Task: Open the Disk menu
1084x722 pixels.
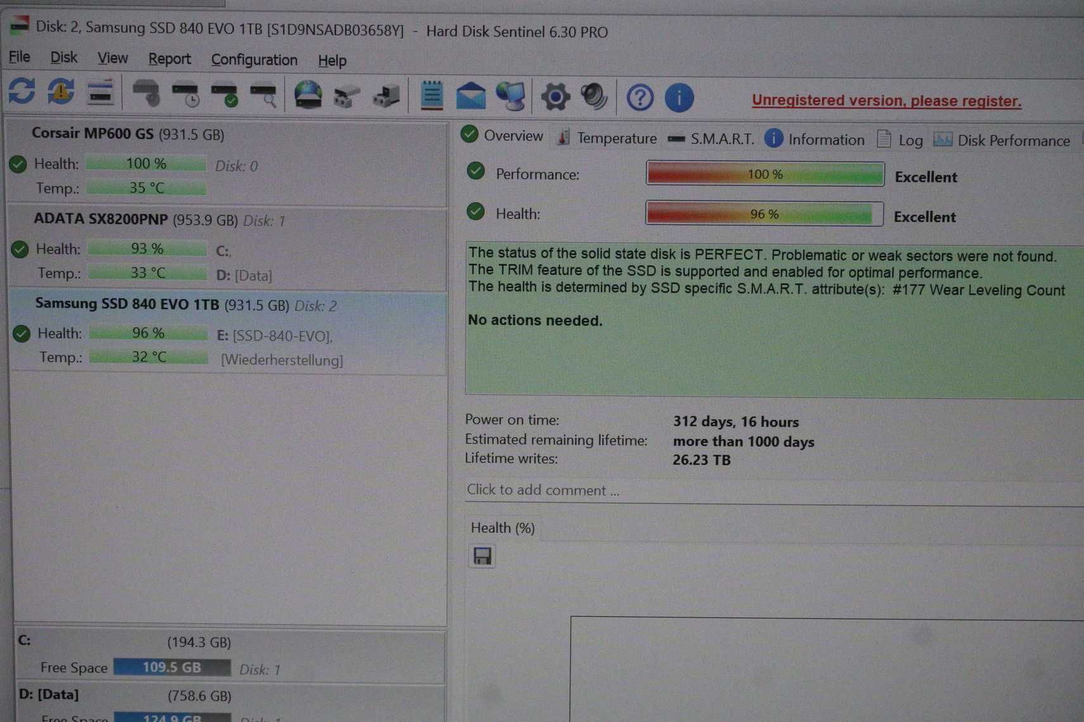Action: click(x=63, y=58)
